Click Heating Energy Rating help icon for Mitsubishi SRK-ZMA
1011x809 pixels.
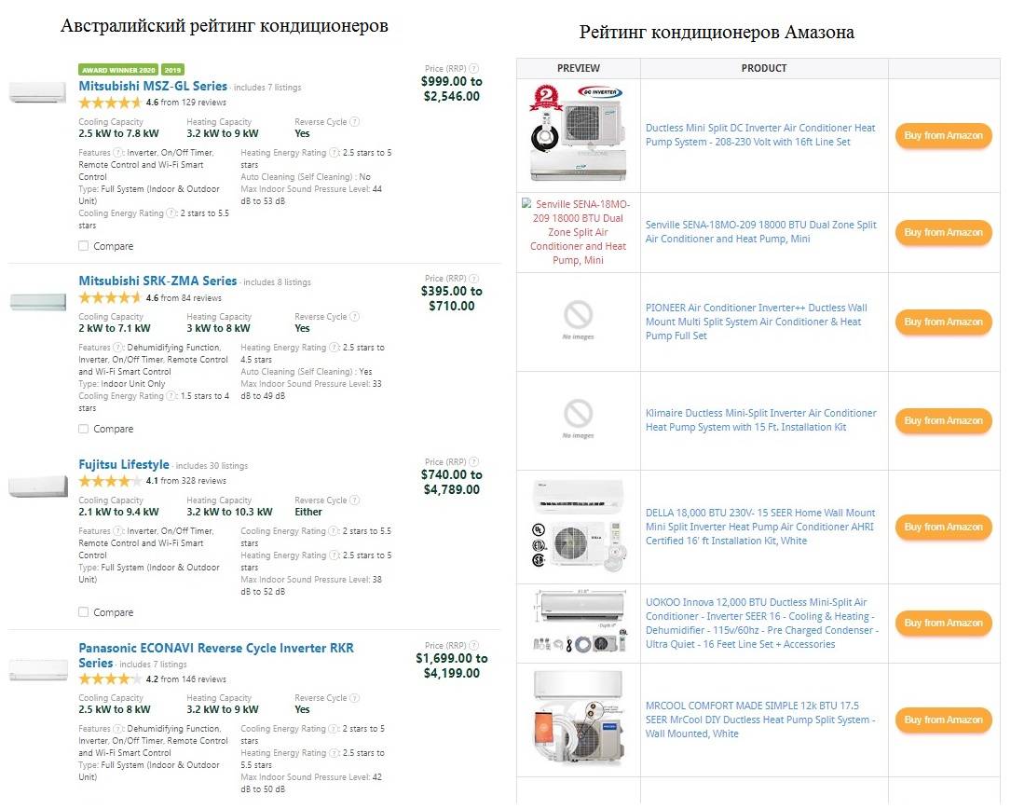tap(334, 348)
